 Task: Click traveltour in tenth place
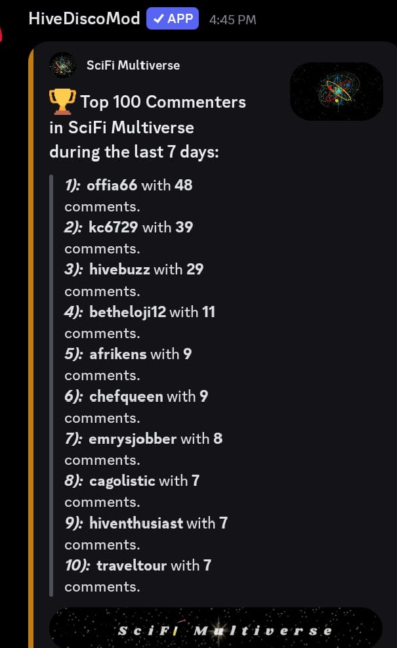point(132,565)
